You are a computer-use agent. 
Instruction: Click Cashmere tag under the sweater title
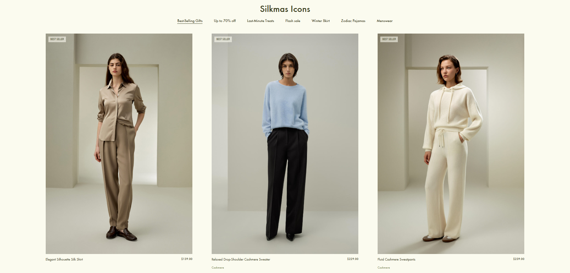pyautogui.click(x=218, y=268)
